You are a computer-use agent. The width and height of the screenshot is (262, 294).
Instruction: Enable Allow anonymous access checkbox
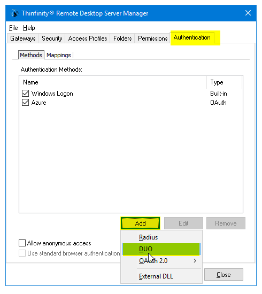pos(22,243)
